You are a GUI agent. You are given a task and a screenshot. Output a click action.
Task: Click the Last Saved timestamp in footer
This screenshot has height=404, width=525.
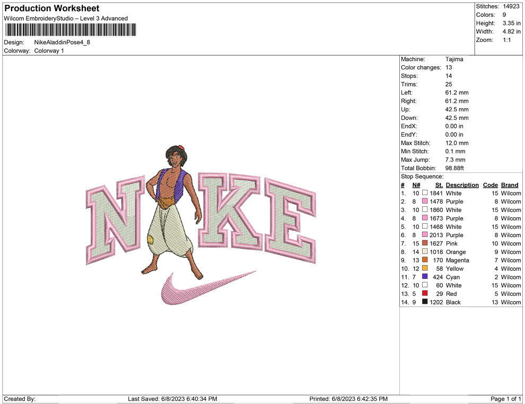tap(172, 399)
